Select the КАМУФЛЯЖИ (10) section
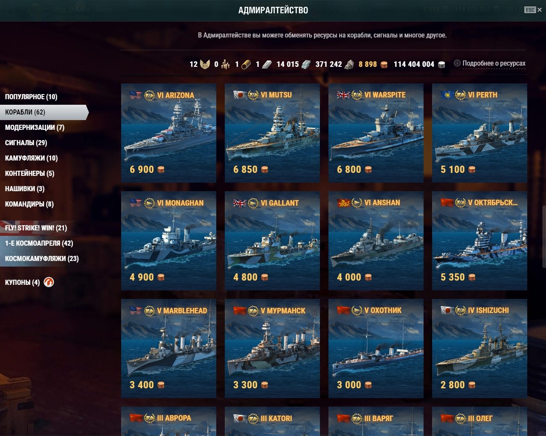 [31, 158]
